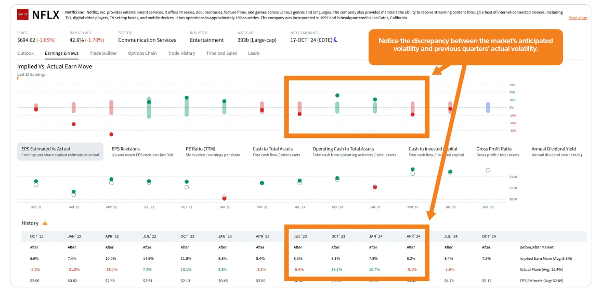Click the JUL'23 column header in History

[x=300, y=237]
